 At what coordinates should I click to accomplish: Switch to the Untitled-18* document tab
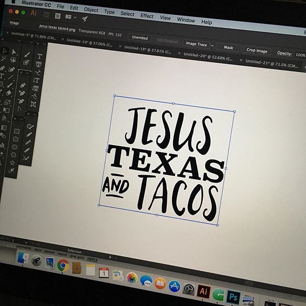pos(148,50)
